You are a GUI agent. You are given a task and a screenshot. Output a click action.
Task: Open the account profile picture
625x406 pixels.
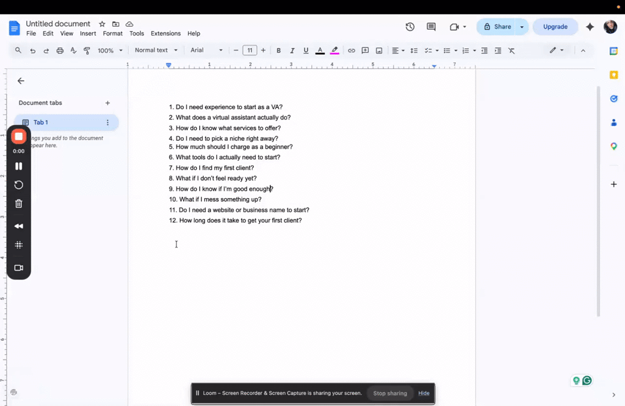(610, 27)
